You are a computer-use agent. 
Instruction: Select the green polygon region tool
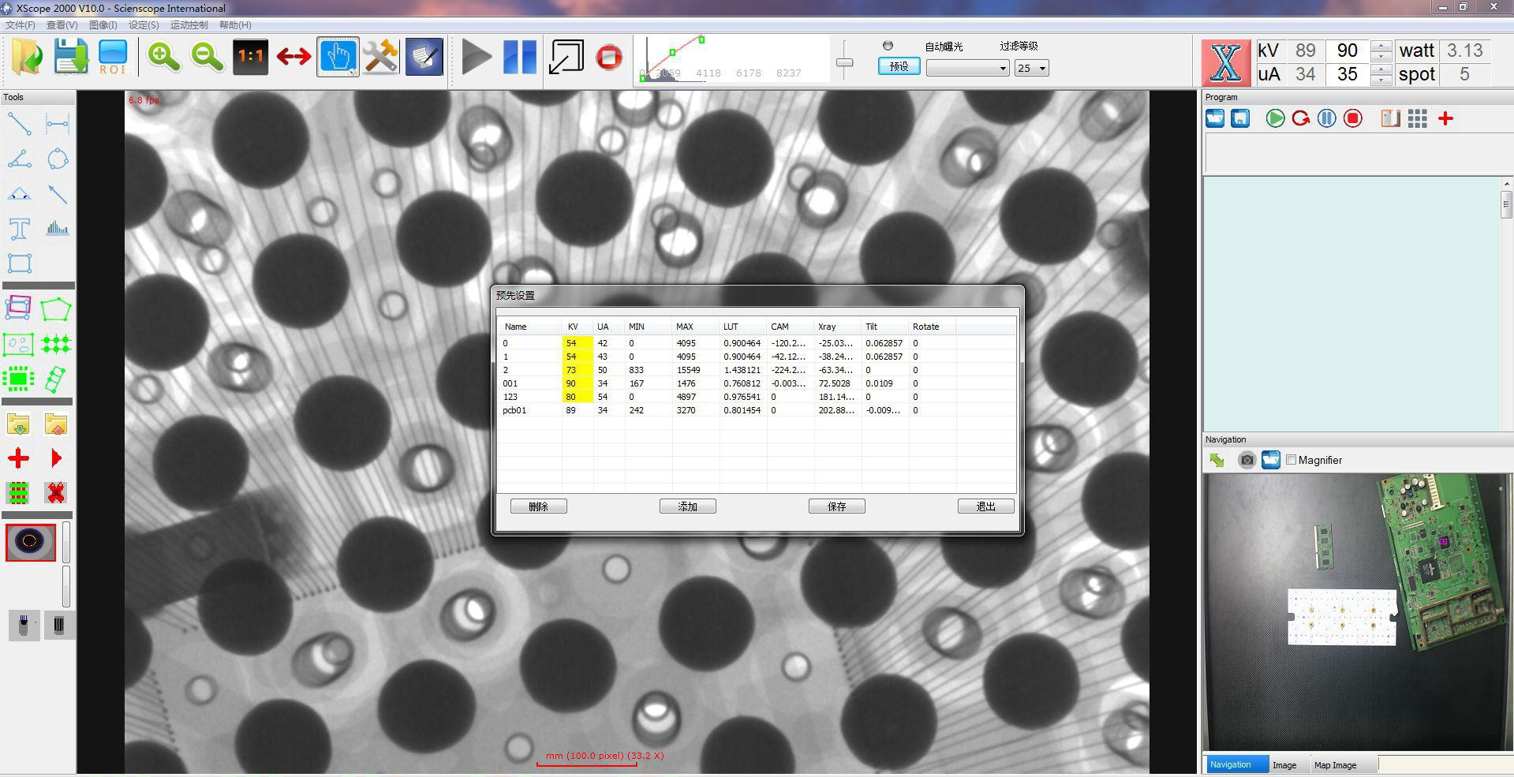55,309
